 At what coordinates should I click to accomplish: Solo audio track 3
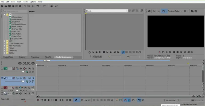click(29, 88)
